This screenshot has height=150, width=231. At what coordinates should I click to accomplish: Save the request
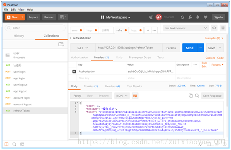[x=212, y=48]
